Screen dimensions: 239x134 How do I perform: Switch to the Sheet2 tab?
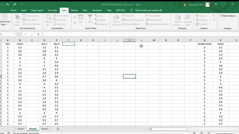[44, 129]
